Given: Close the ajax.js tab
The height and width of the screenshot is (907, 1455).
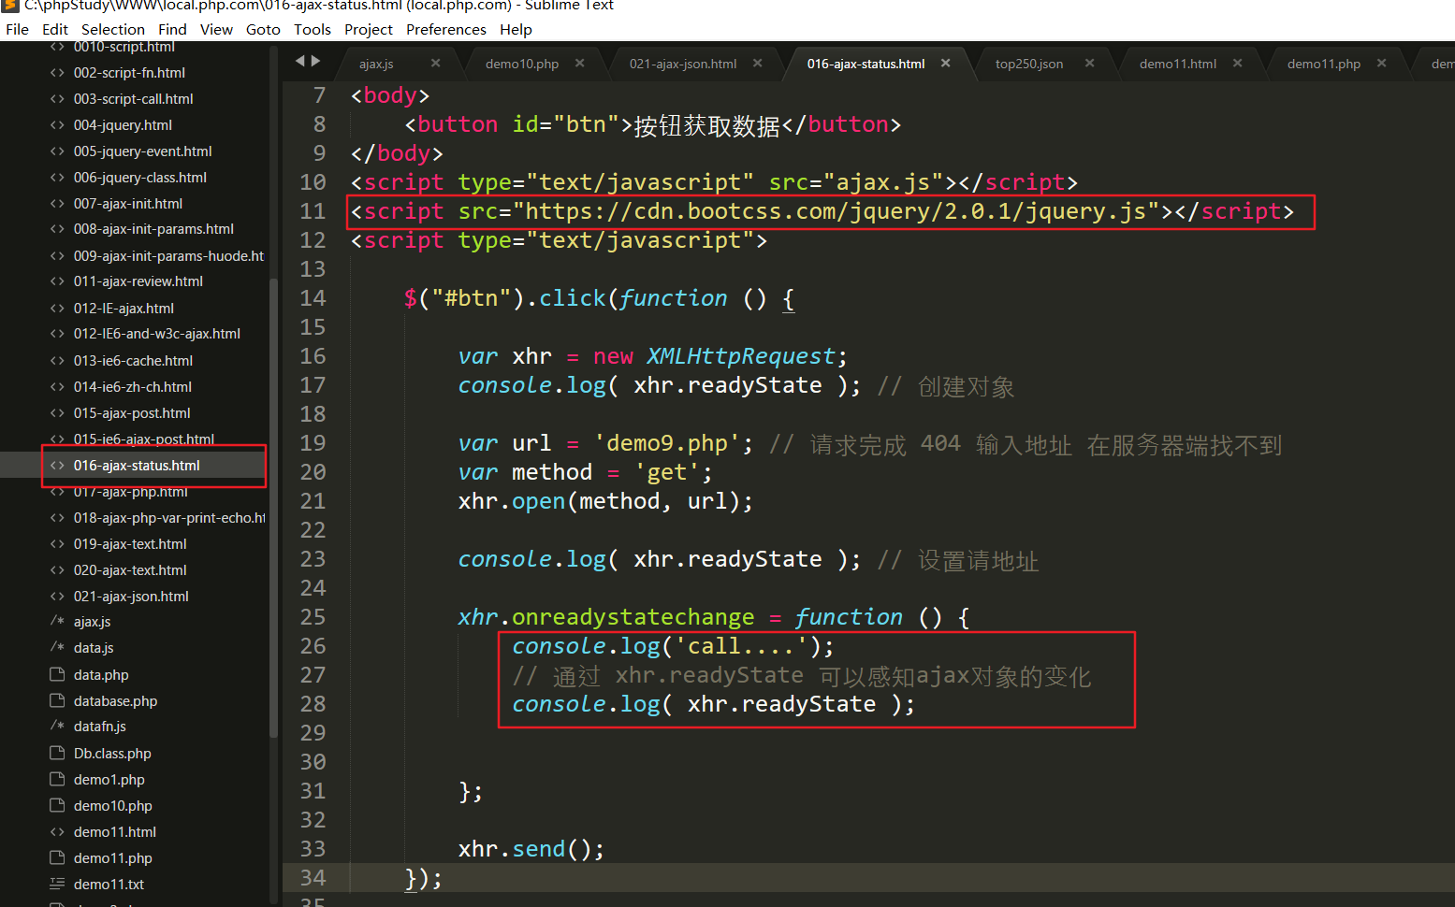Looking at the screenshot, I should point(435,64).
